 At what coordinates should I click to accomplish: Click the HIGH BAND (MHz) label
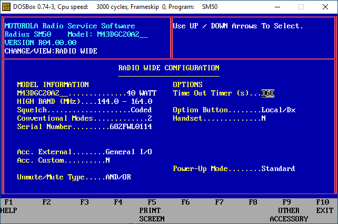point(49,101)
